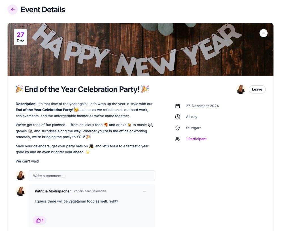Click the calendar icon next to the event date
The image size is (283, 231).
[178, 105]
